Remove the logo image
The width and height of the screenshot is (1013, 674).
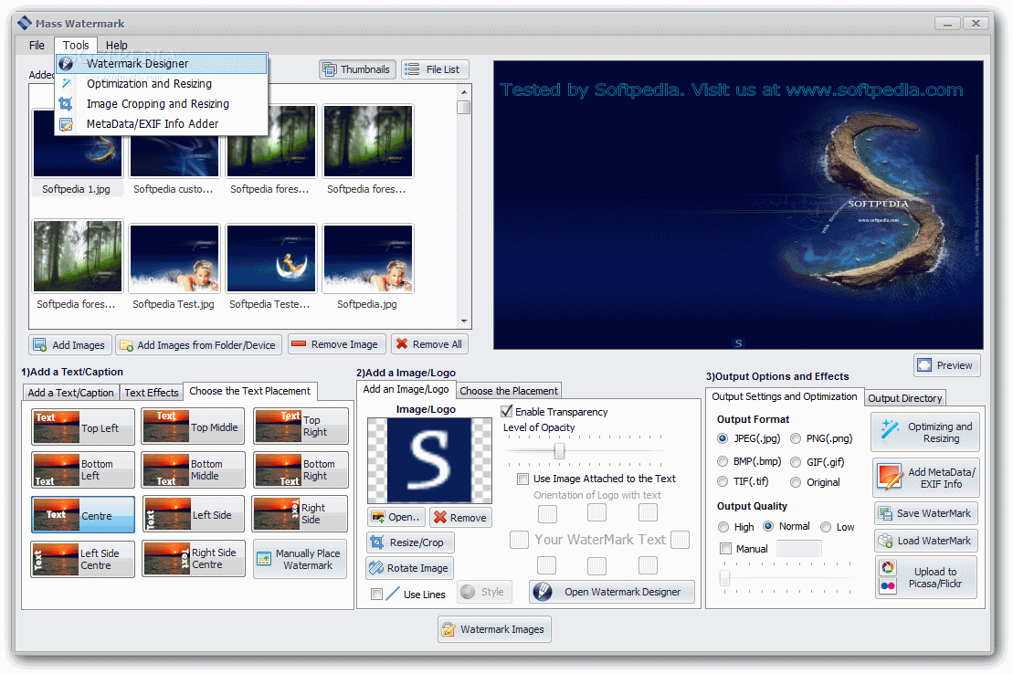click(x=460, y=518)
